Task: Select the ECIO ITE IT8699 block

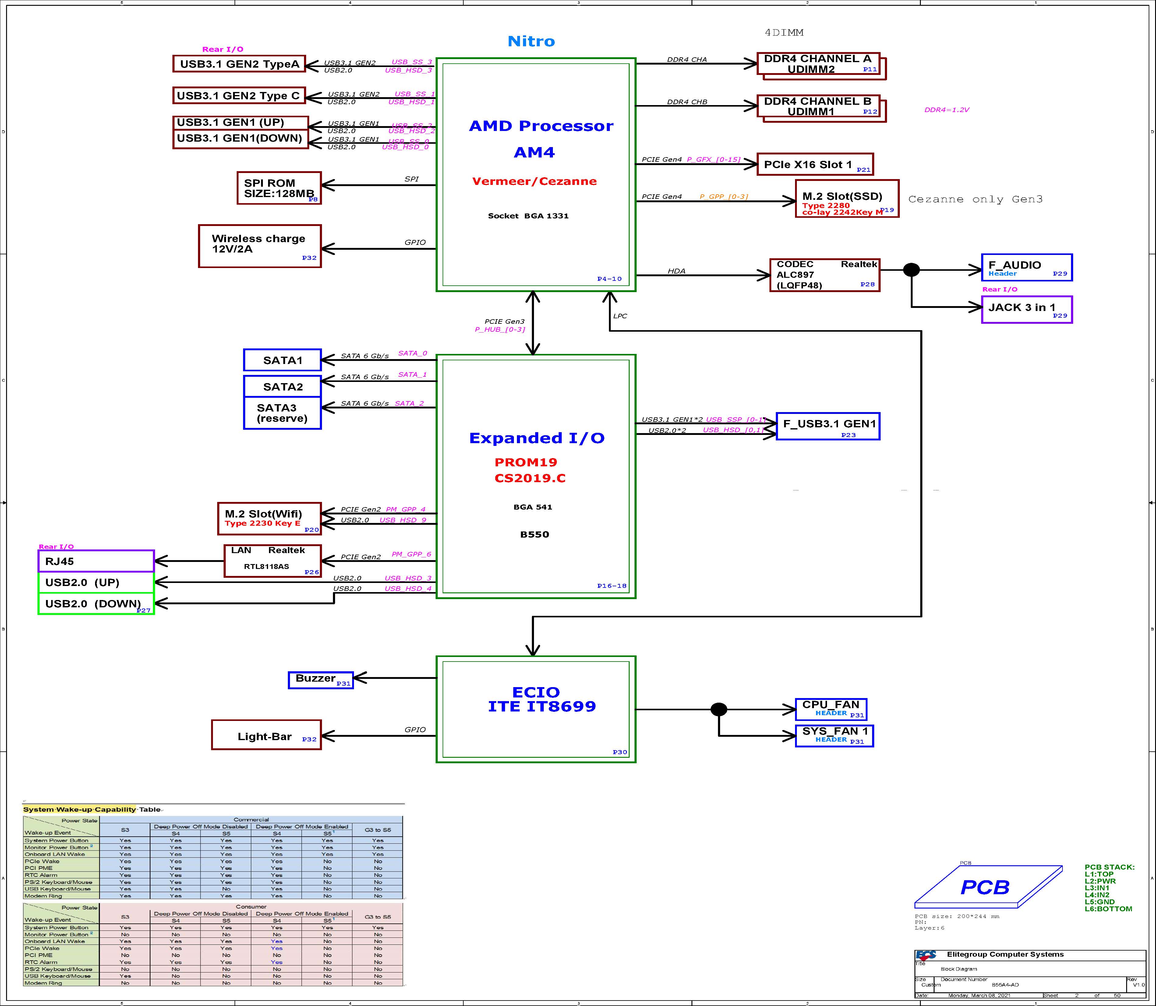Action: pos(536,709)
